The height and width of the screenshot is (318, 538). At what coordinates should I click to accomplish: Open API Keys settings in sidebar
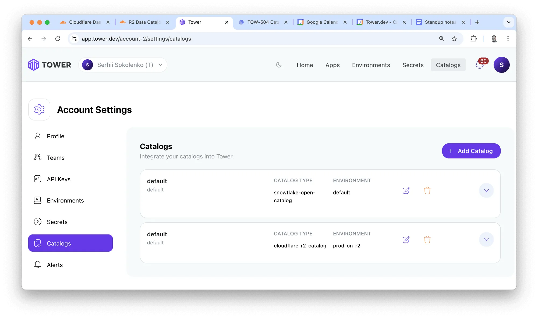[x=70, y=179]
